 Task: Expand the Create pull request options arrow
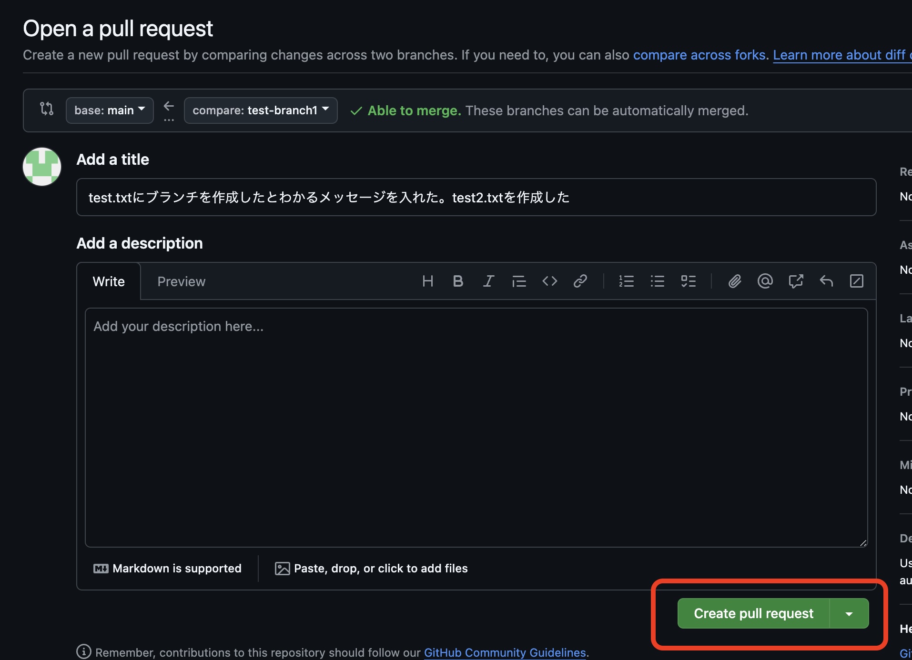[849, 613]
